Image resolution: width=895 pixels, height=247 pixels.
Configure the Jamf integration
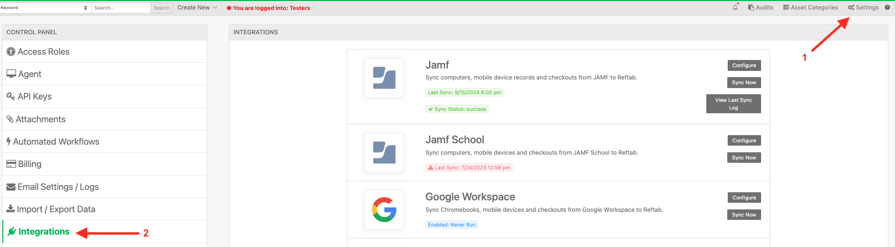744,65
